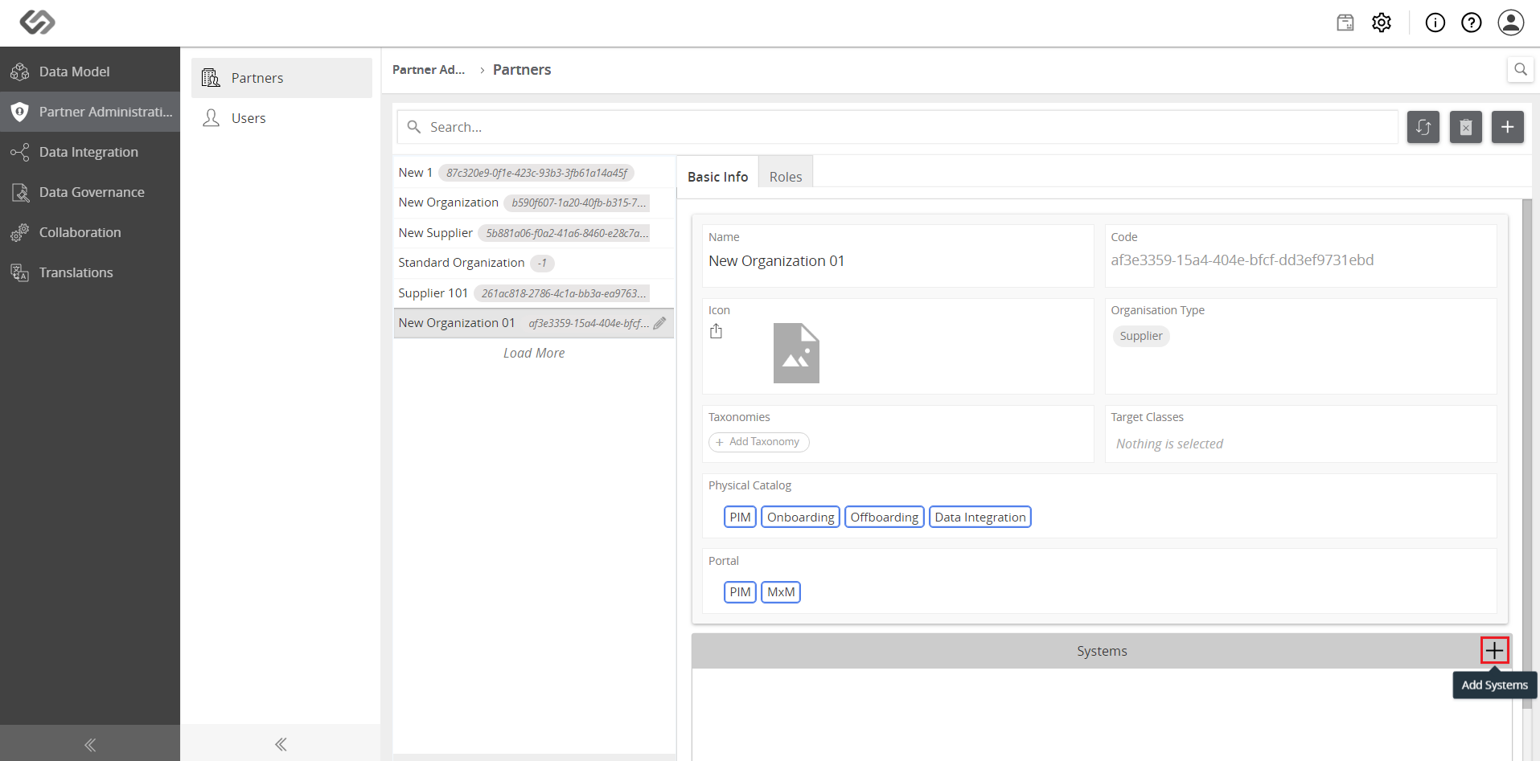
Task: Toggle PIM under Physical Catalog
Action: [x=740, y=517]
